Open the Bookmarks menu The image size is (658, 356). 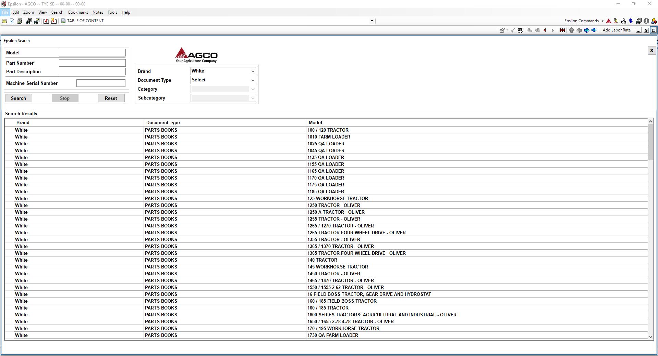click(78, 12)
